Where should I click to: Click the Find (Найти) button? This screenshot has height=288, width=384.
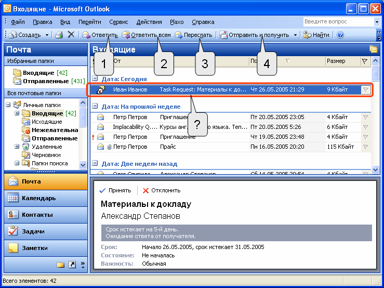[316, 35]
